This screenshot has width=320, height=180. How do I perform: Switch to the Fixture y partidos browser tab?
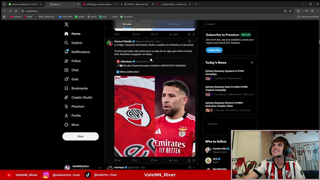[25, 4]
